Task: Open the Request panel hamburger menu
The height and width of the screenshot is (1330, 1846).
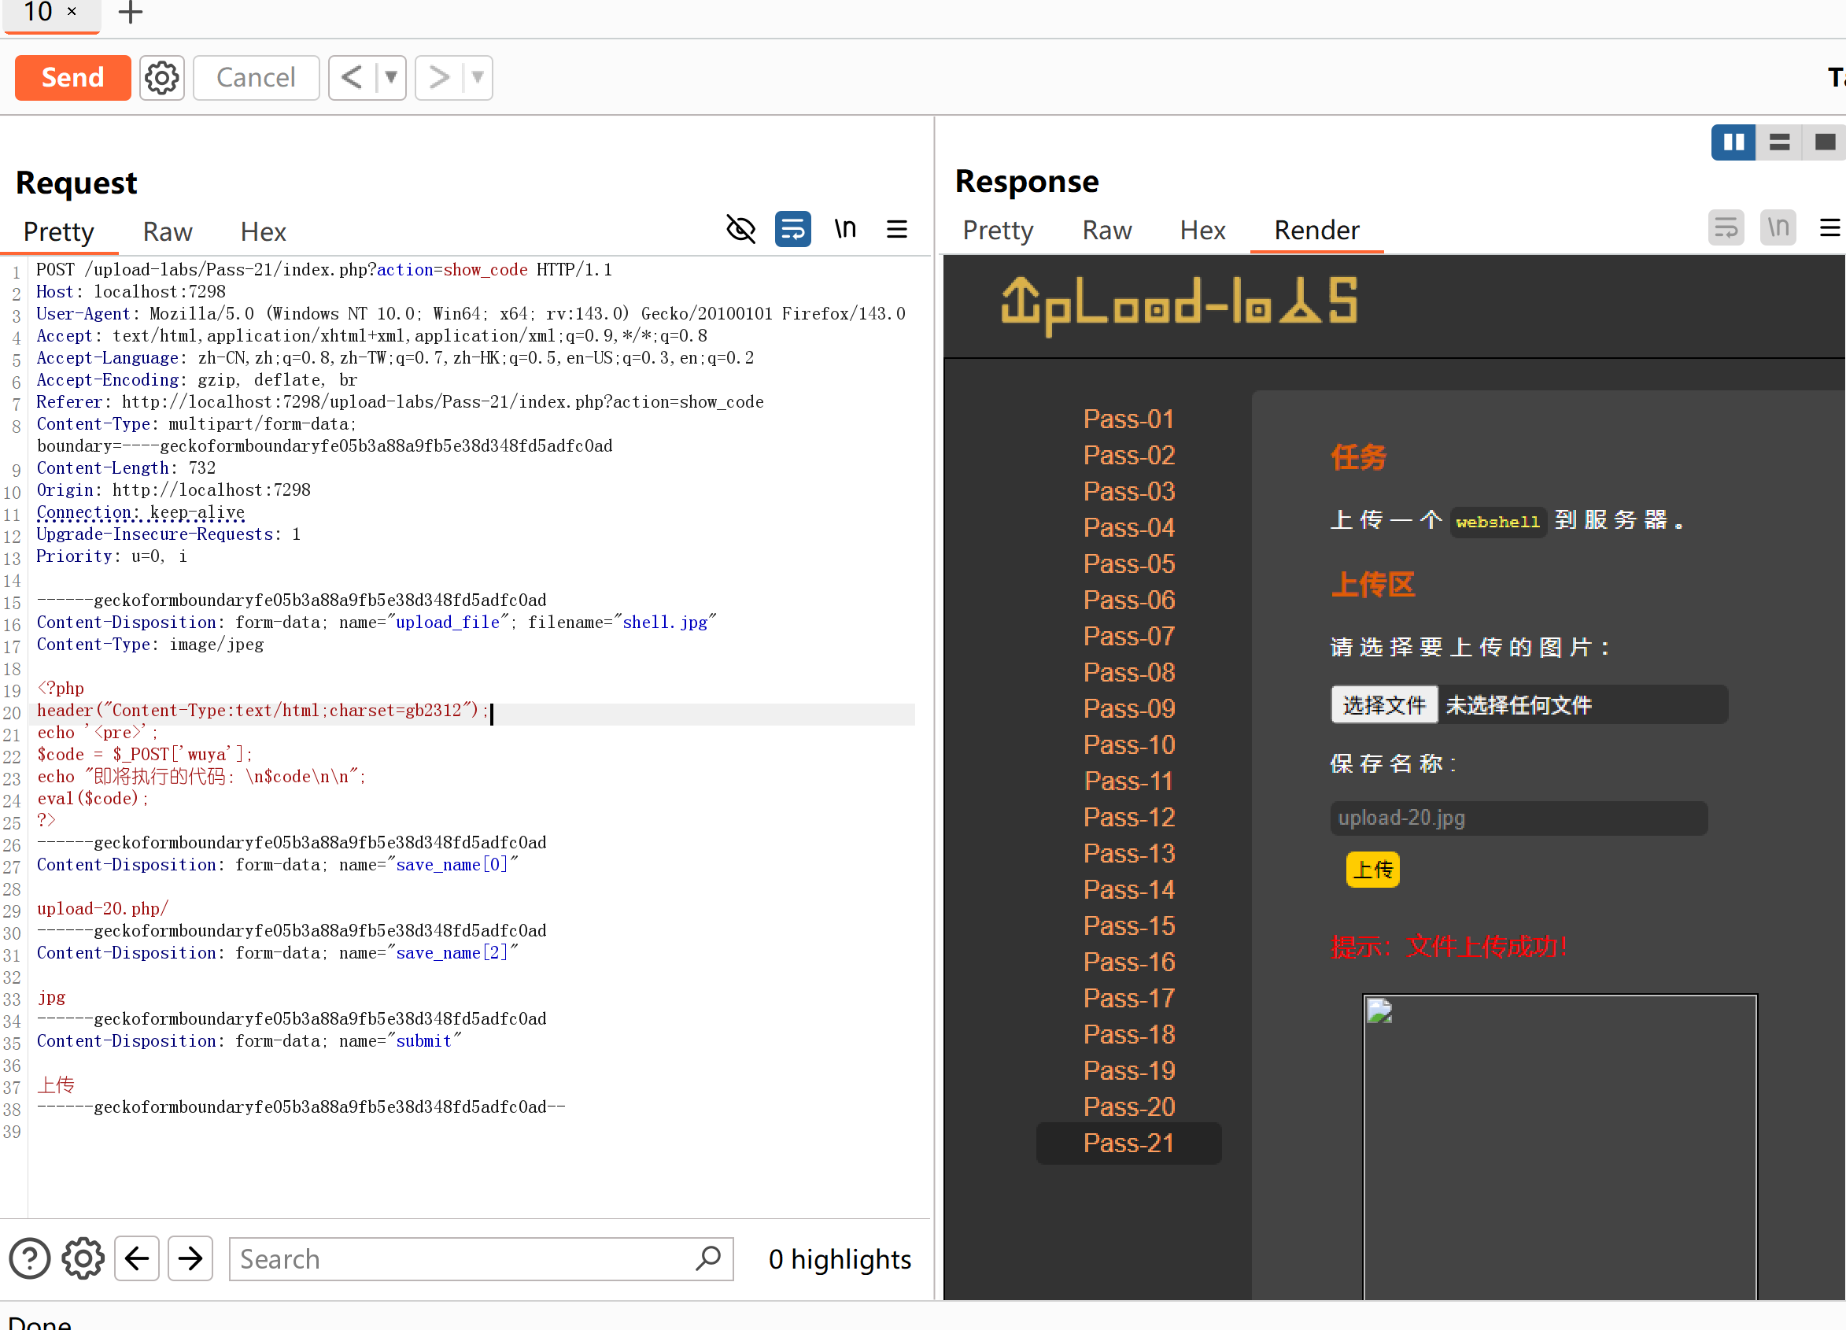Action: pos(896,230)
